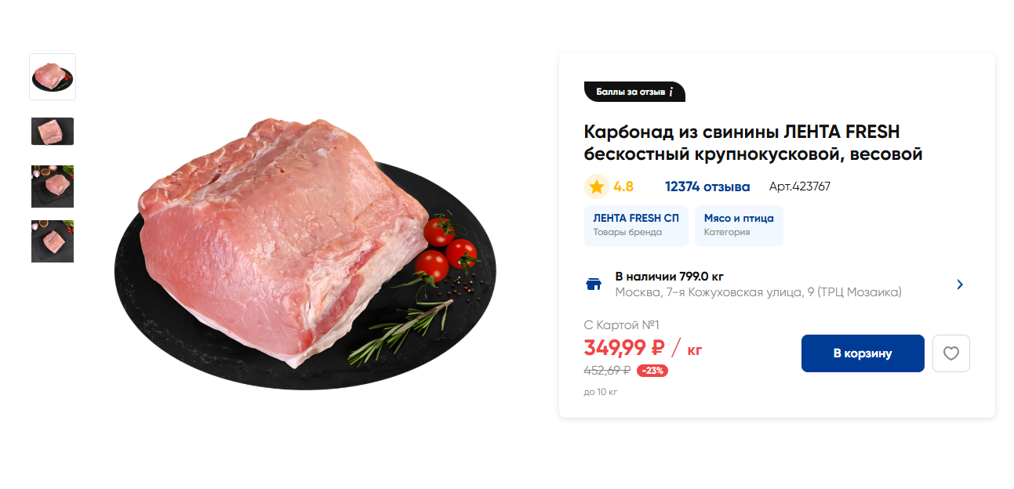The width and height of the screenshot is (1014, 489).
Task: Click the info icon on Баллы за отзыв badge
Action: tap(671, 92)
